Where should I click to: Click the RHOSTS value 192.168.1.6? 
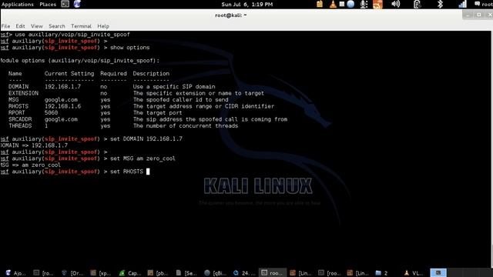point(62,106)
